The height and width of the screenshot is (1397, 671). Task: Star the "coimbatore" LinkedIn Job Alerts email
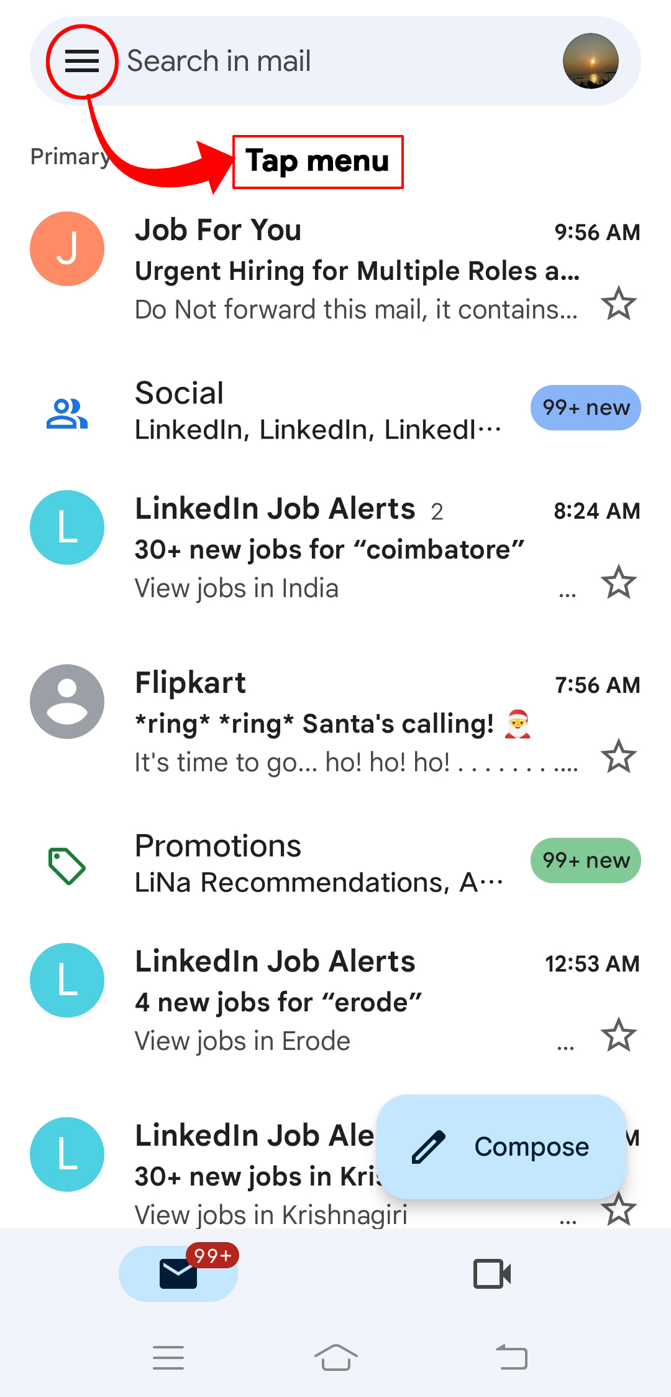point(619,582)
